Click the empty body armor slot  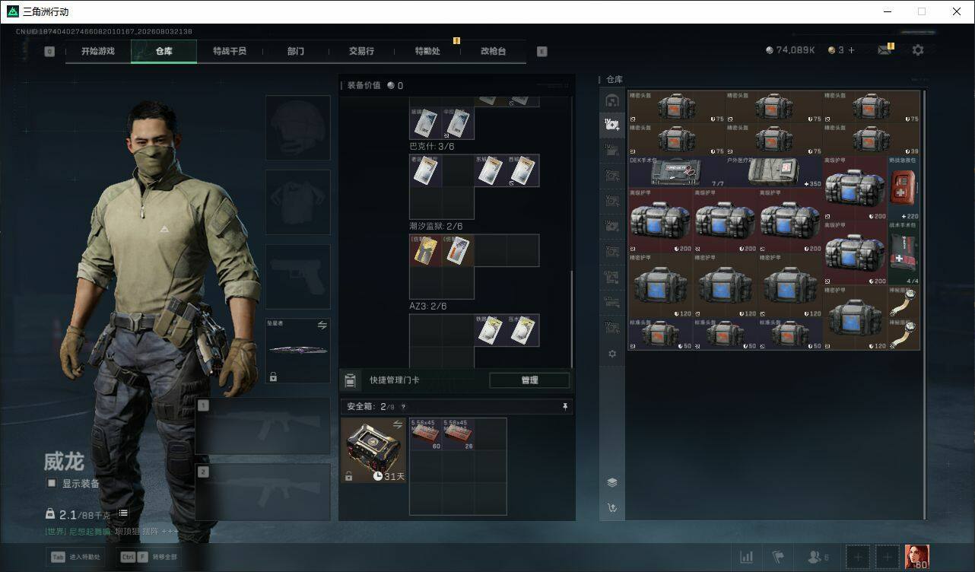(x=297, y=202)
